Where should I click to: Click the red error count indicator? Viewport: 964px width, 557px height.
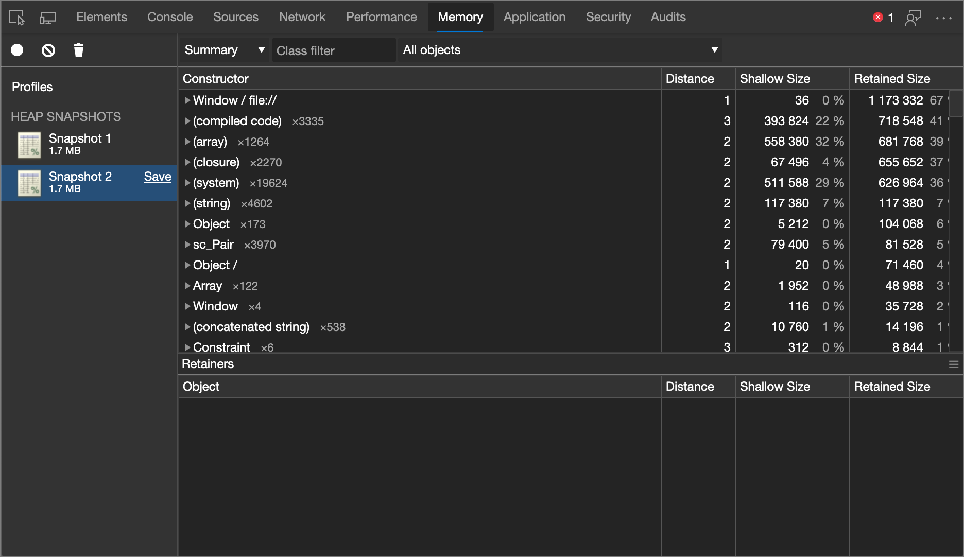883,18
